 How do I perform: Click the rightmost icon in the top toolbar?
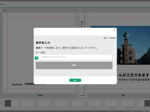[89, 10]
